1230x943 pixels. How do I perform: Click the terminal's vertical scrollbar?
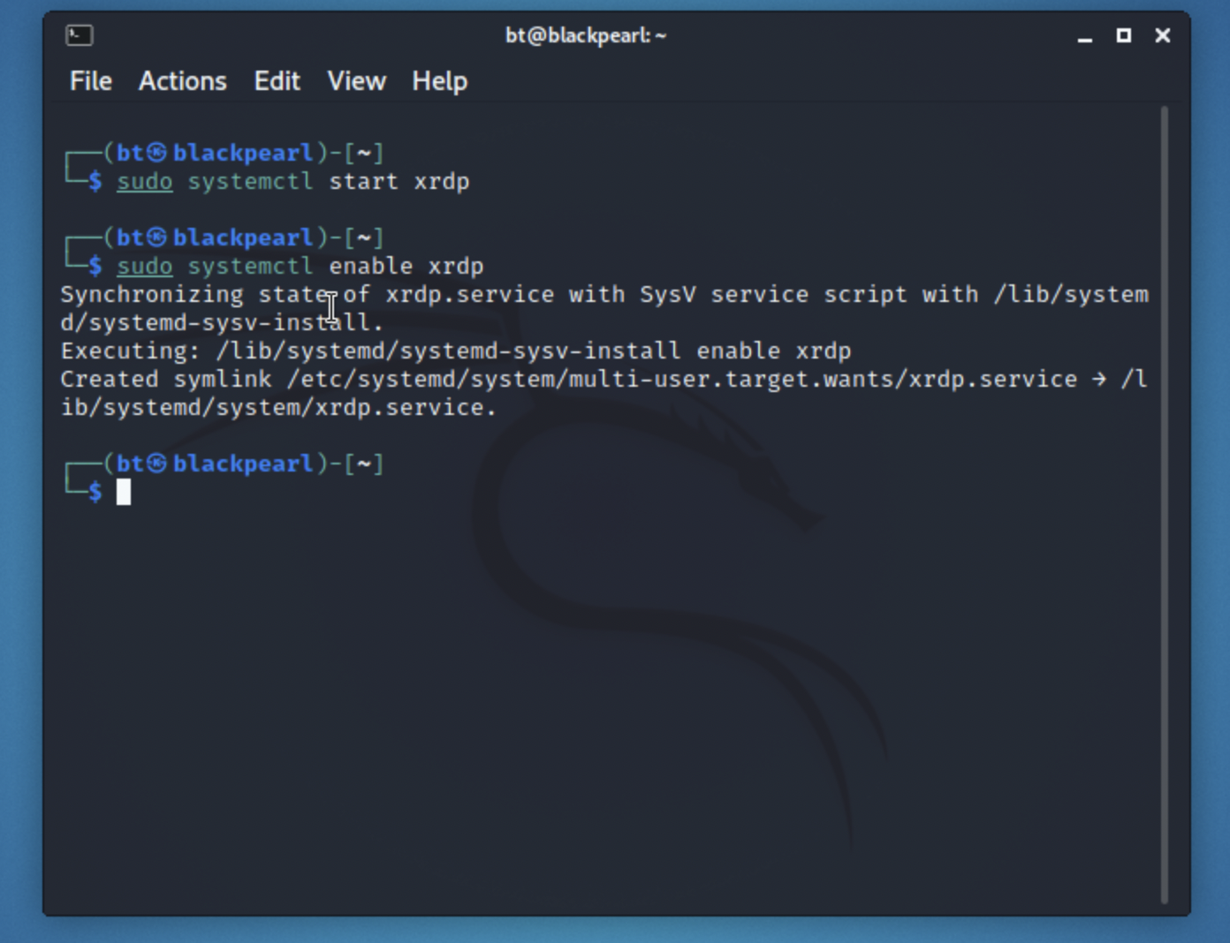[x=1164, y=503]
